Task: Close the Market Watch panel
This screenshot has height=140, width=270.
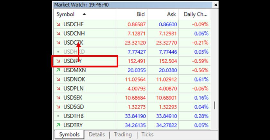Action: point(215,5)
